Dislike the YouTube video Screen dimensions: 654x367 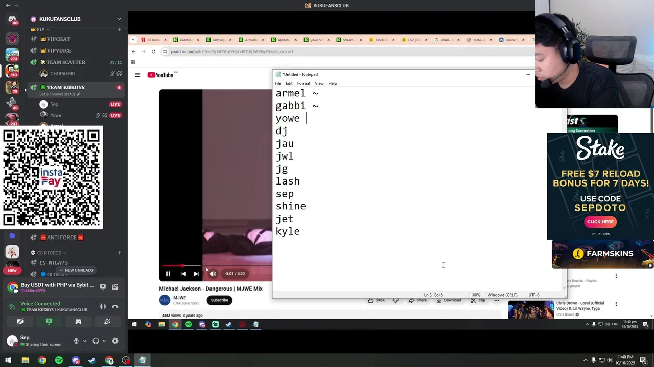(x=396, y=300)
